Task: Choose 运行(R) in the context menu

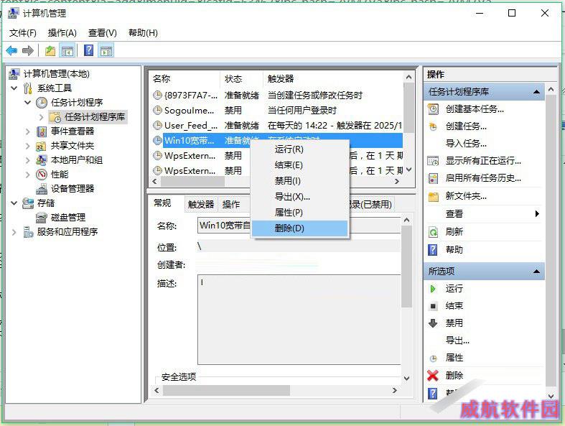Action: (300, 149)
